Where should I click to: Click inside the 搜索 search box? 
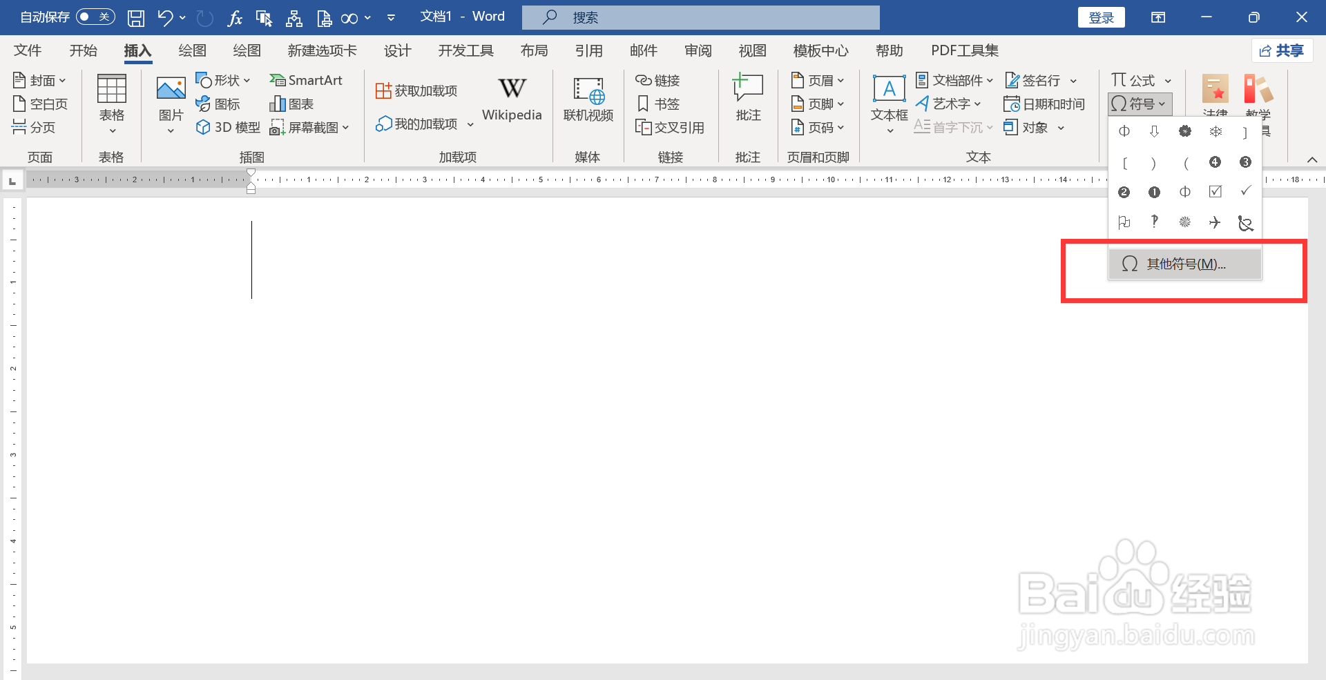700,17
